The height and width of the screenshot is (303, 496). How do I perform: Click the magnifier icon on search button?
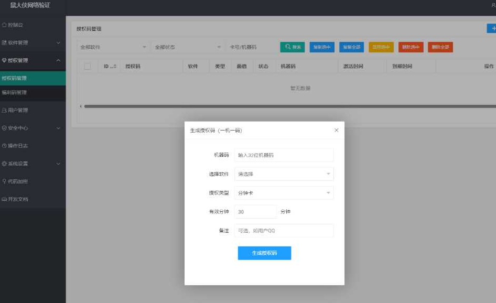(x=288, y=47)
